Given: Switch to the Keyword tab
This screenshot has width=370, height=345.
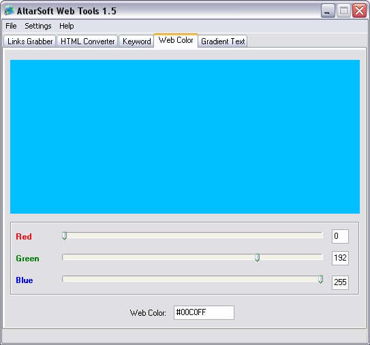Looking at the screenshot, I should pyautogui.click(x=137, y=42).
